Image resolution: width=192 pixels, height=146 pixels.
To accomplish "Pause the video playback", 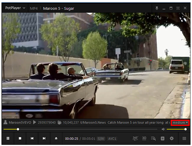I will 8,138.
